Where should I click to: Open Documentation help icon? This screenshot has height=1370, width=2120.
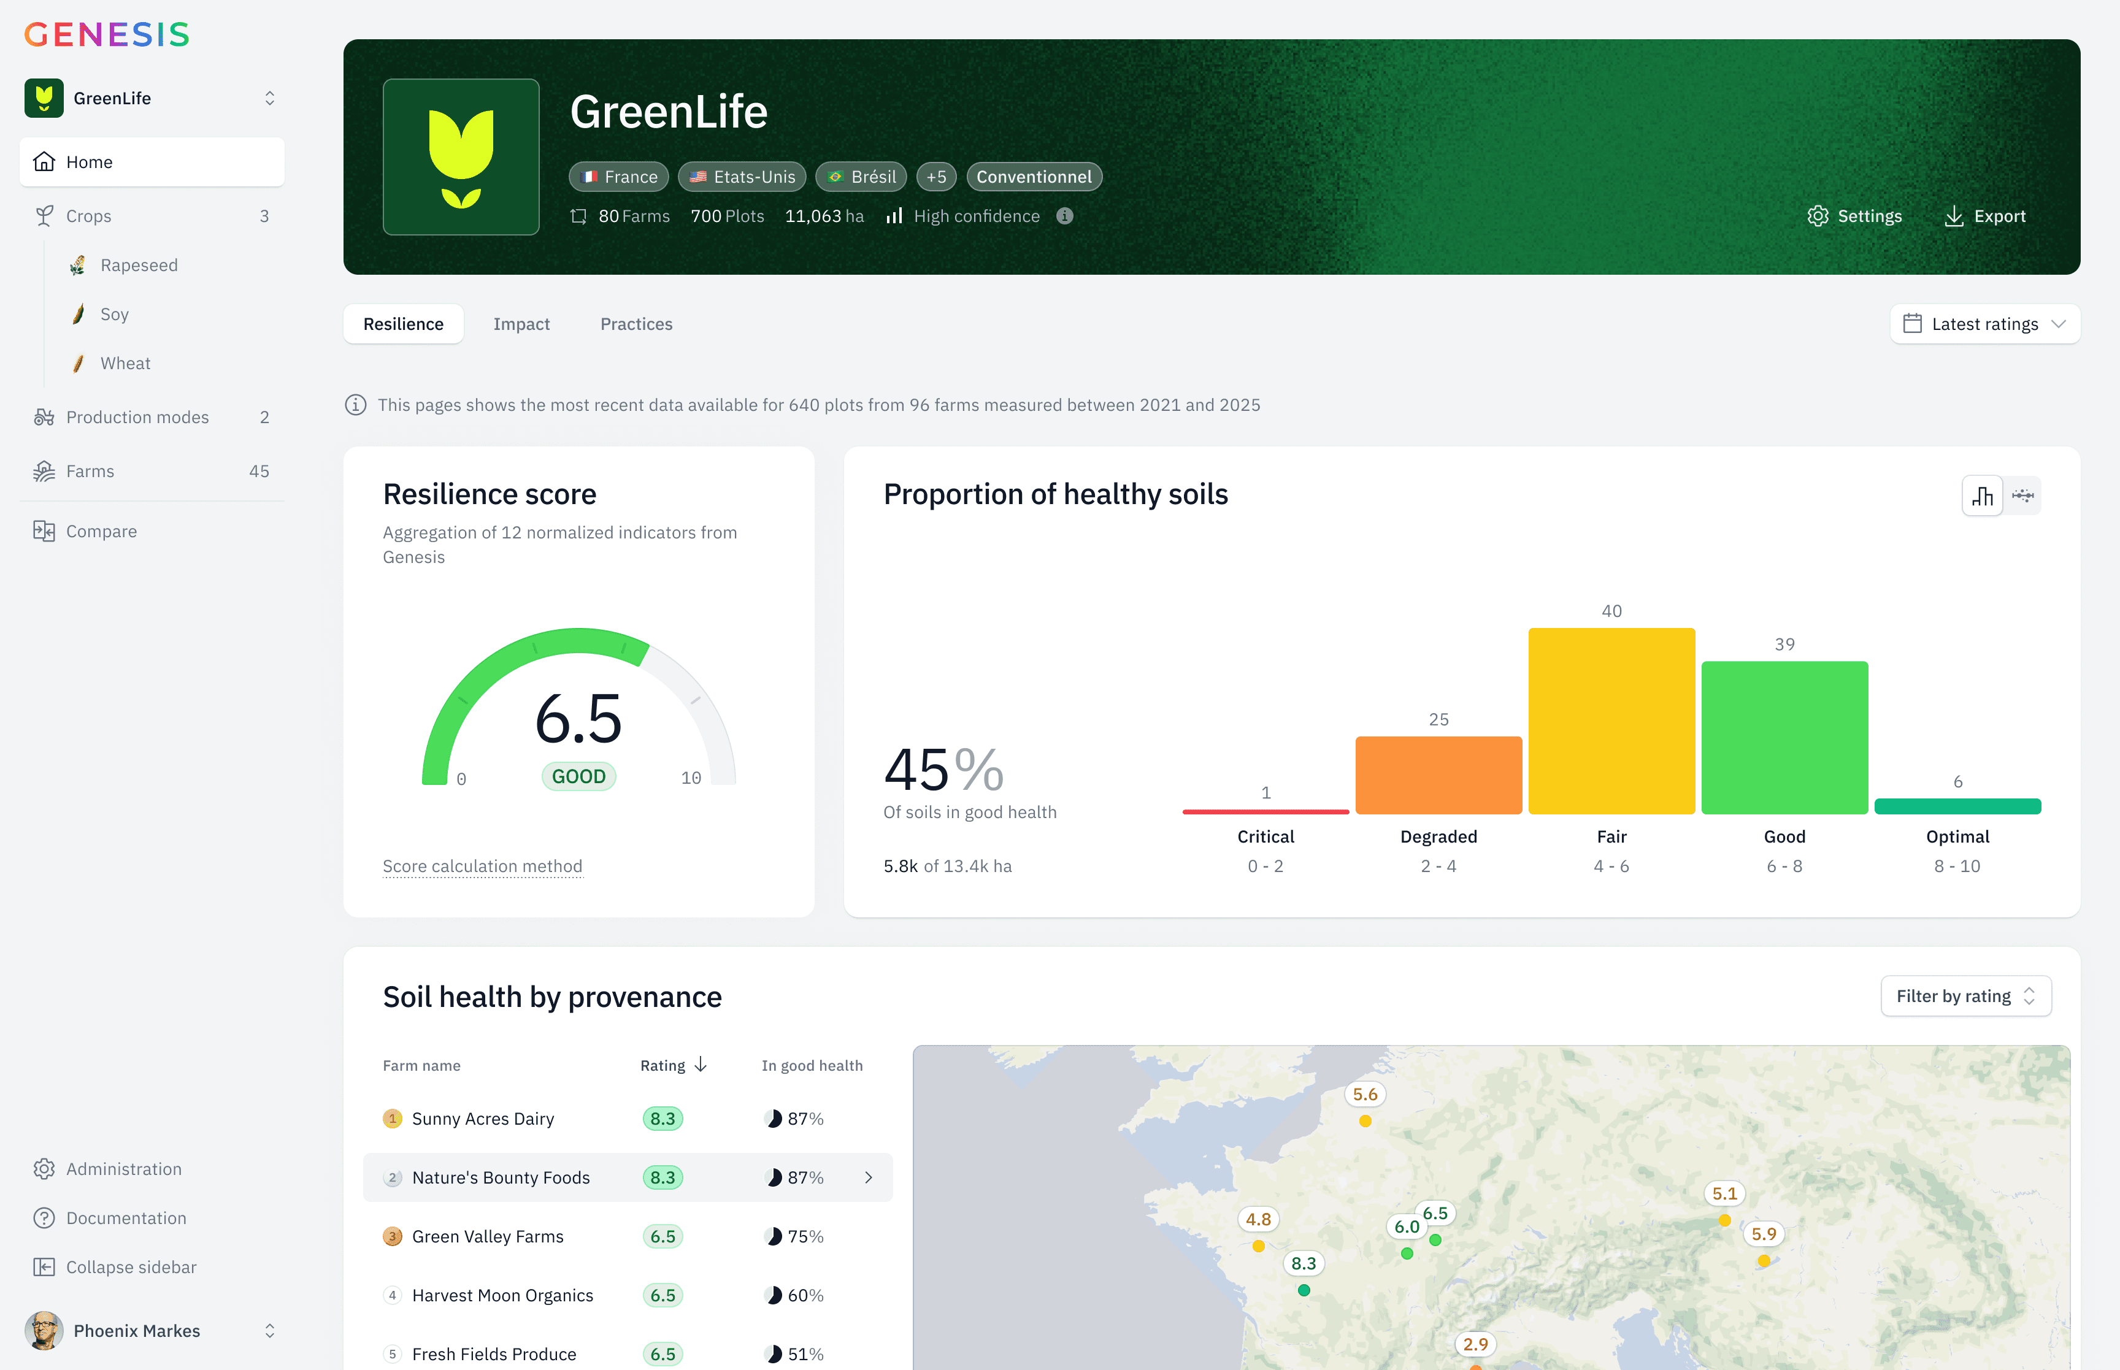pyautogui.click(x=44, y=1218)
